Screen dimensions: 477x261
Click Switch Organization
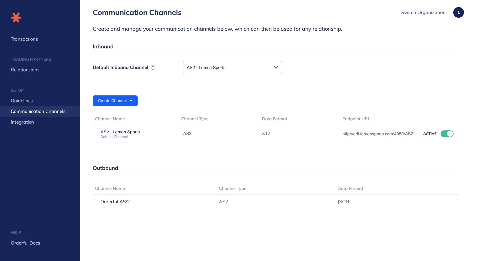[x=423, y=12]
